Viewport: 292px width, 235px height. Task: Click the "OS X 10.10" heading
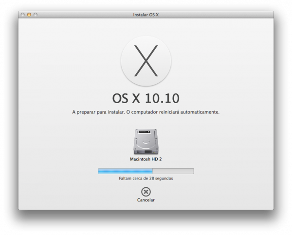tap(146, 98)
